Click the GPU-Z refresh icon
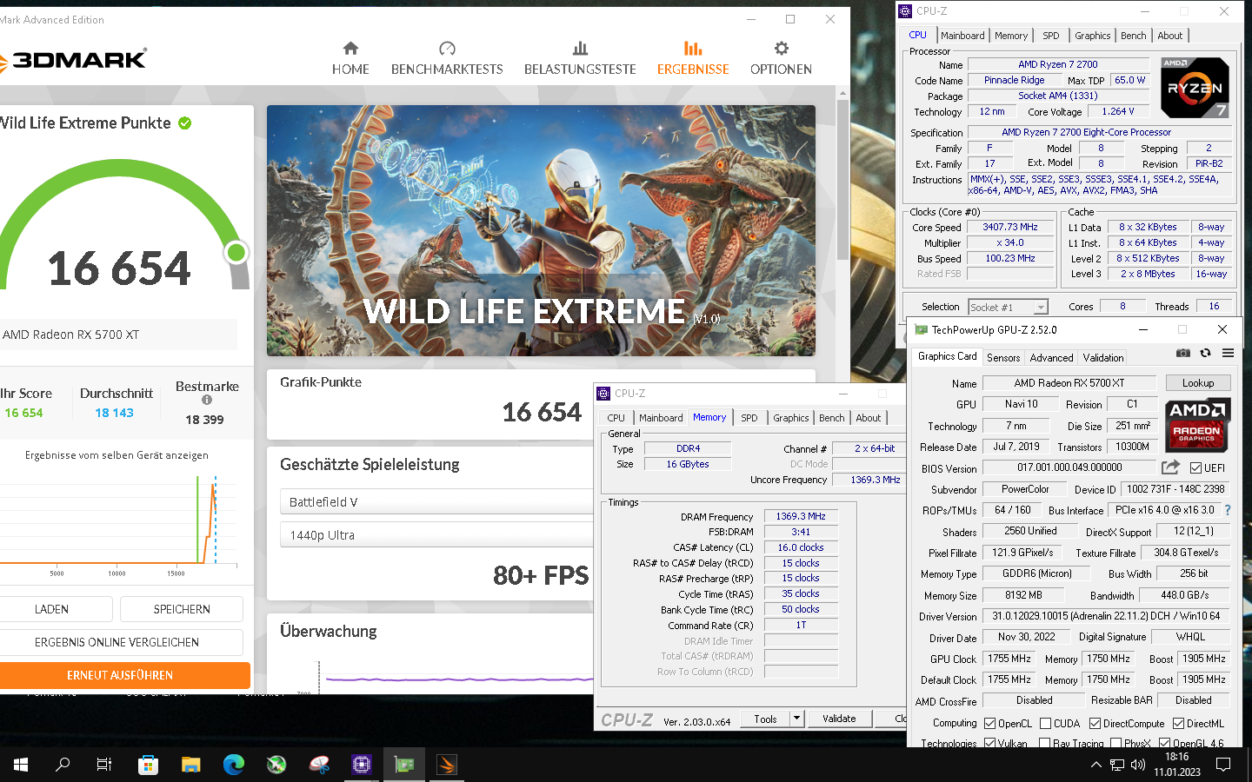Screen dimensions: 1252x782 [1205, 353]
